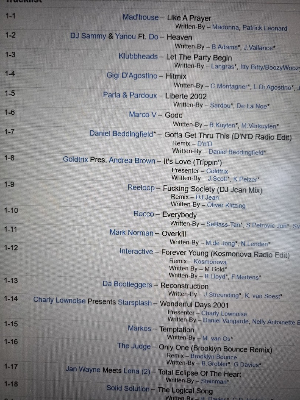Open the Andrea Brown artist link
The height and width of the screenshot is (400, 300).
pyautogui.click(x=132, y=161)
